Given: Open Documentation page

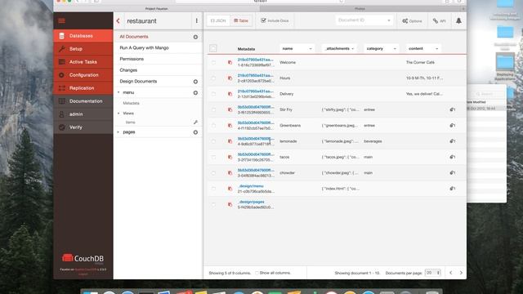Looking at the screenshot, I should point(83,101).
